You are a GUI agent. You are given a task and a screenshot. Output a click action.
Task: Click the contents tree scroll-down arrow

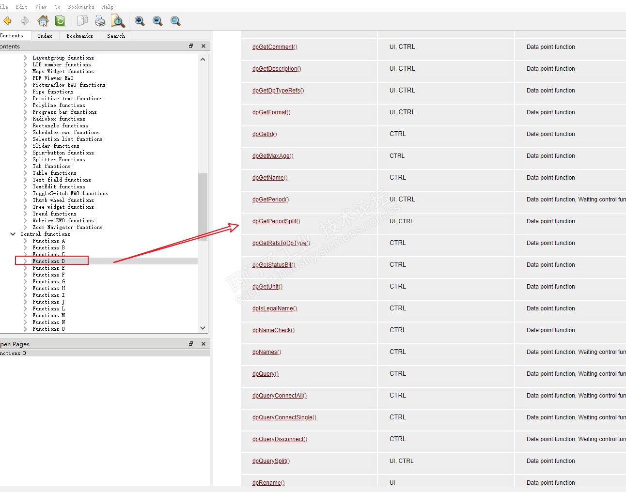tap(203, 328)
